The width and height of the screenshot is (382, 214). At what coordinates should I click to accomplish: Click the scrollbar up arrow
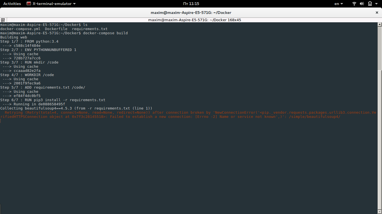click(380, 25)
